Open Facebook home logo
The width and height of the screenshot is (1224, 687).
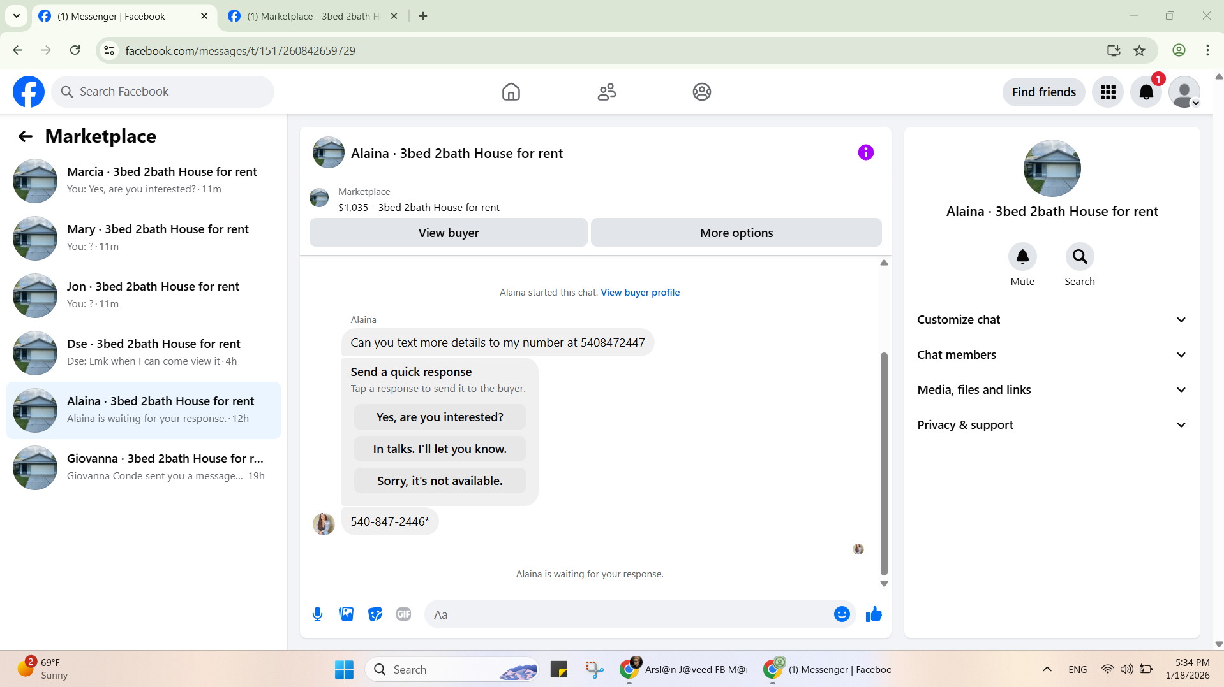(29, 92)
